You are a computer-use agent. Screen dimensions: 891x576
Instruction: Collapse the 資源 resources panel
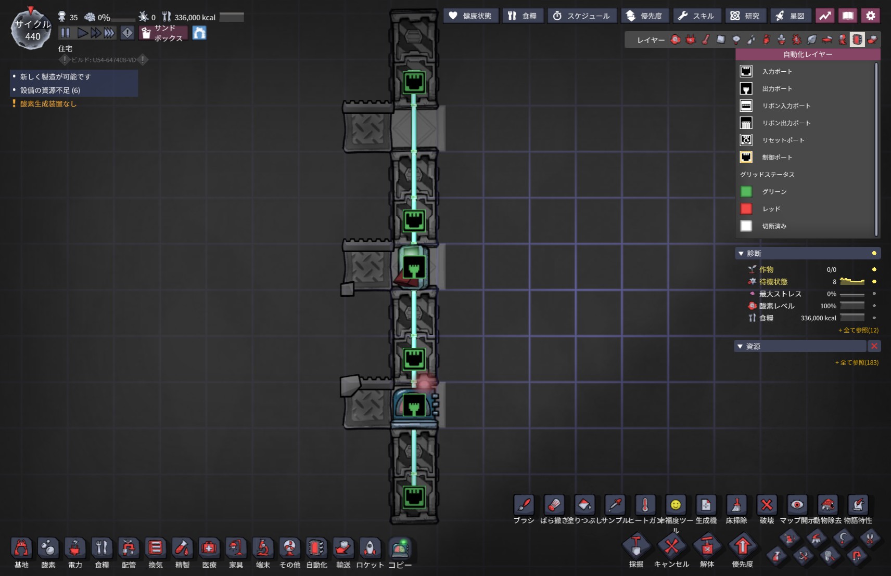point(740,346)
